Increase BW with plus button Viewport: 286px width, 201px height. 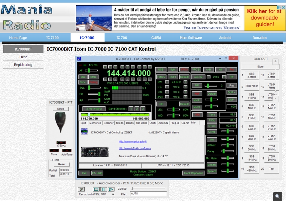click(185, 82)
